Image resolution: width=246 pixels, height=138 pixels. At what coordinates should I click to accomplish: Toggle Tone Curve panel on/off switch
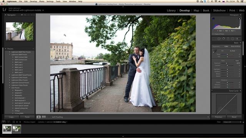212,90
